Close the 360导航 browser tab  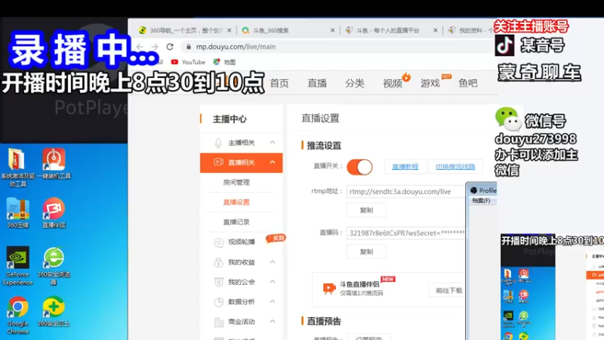(x=230, y=30)
